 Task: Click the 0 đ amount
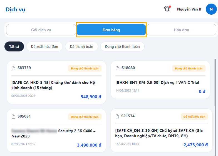(x=202, y=91)
